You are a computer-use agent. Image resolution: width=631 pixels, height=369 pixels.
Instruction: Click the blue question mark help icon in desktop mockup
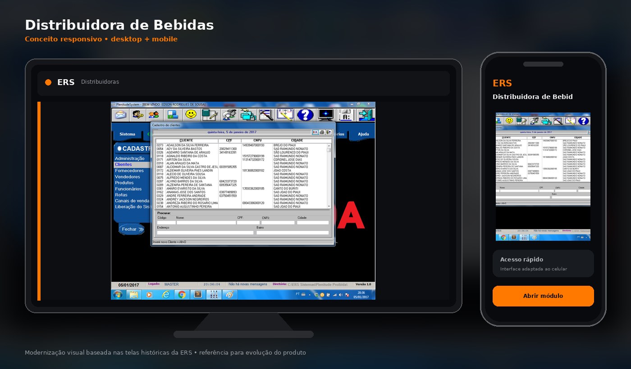(x=305, y=115)
